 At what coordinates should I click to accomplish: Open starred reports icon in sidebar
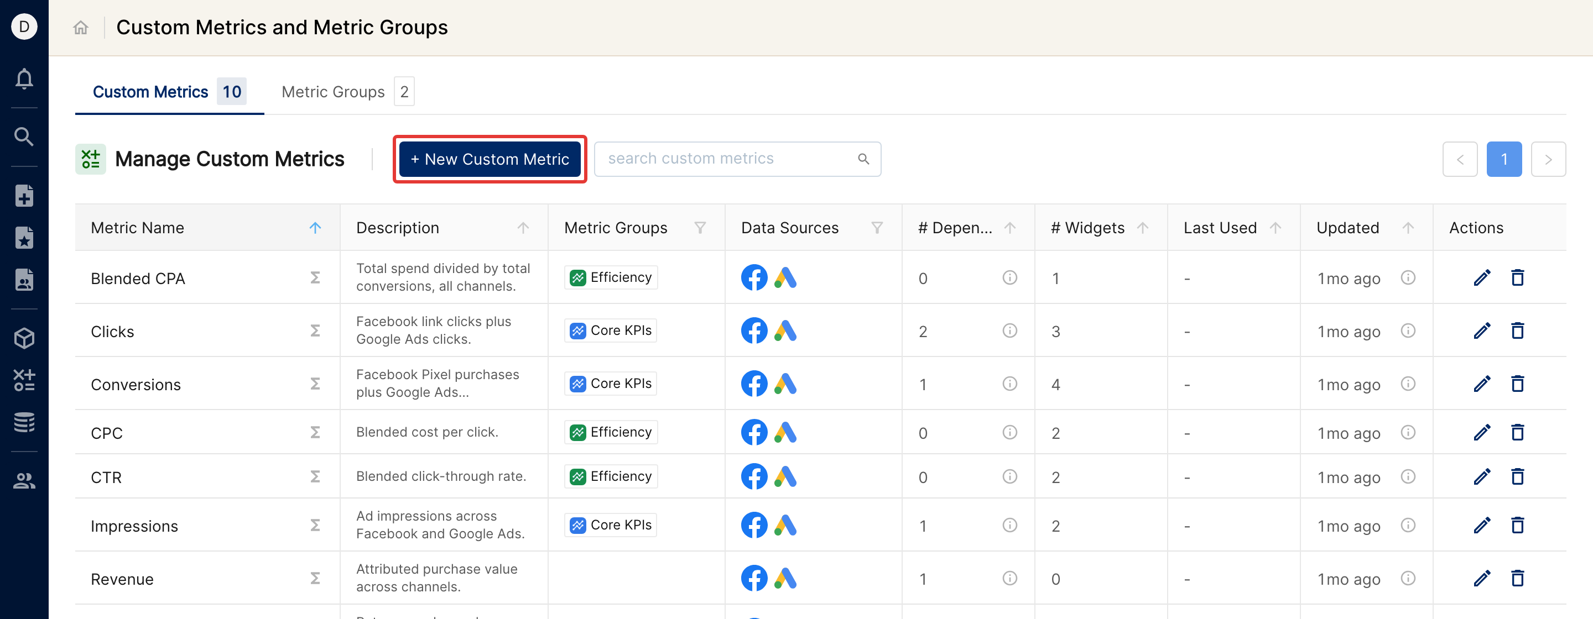click(x=24, y=238)
